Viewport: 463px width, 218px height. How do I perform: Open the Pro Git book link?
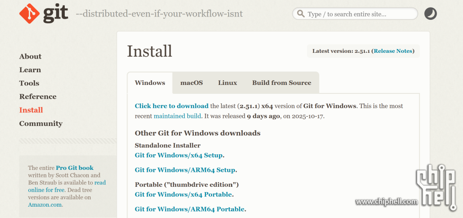click(x=75, y=168)
